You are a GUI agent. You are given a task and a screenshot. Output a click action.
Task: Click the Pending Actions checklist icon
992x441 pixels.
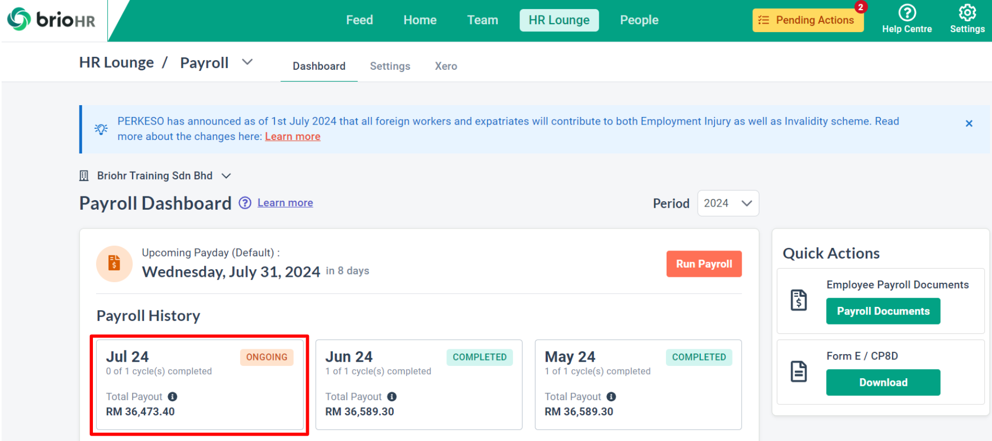click(x=763, y=20)
